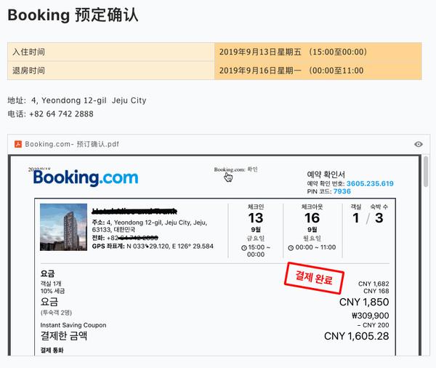Image resolution: width=436 pixels, height=368 pixels.
Task: Click the check-in date cell 2019年9月13日星期五
Action: tap(318, 52)
